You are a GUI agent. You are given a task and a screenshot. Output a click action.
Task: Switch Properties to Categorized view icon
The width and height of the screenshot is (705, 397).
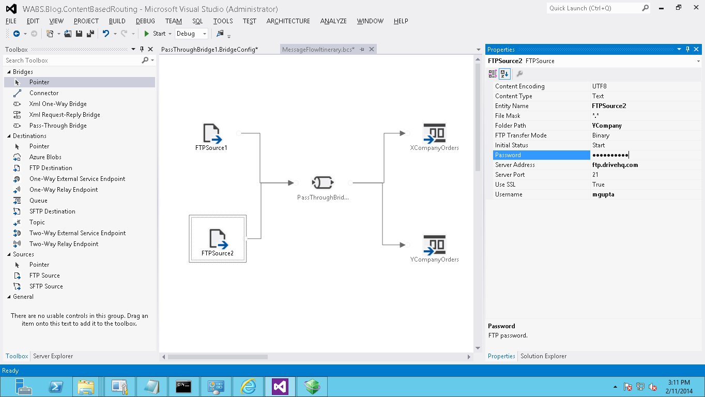tap(493, 74)
